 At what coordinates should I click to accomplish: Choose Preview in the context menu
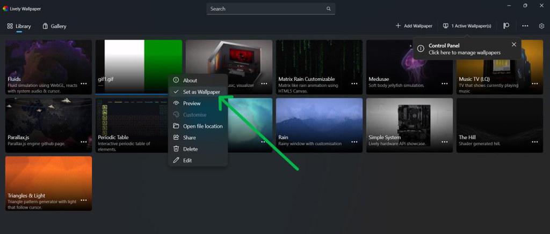198,103
